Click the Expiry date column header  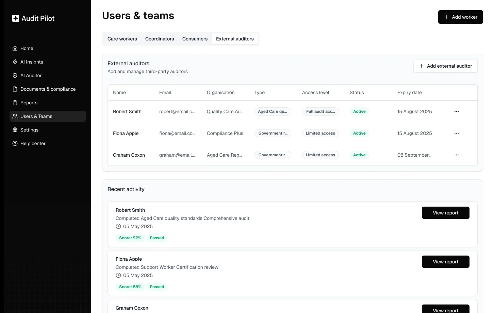410,92
